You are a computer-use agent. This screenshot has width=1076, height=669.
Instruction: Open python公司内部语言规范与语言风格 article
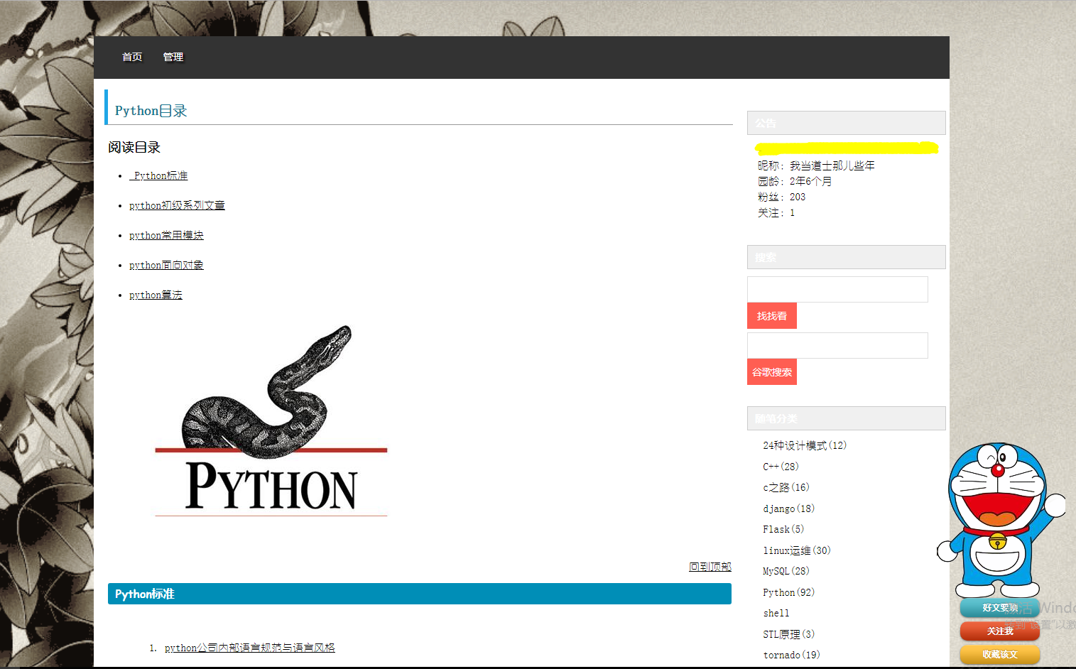(x=249, y=648)
